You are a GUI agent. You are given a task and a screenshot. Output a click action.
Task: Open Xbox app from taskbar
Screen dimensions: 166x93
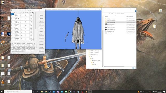pos(66,92)
